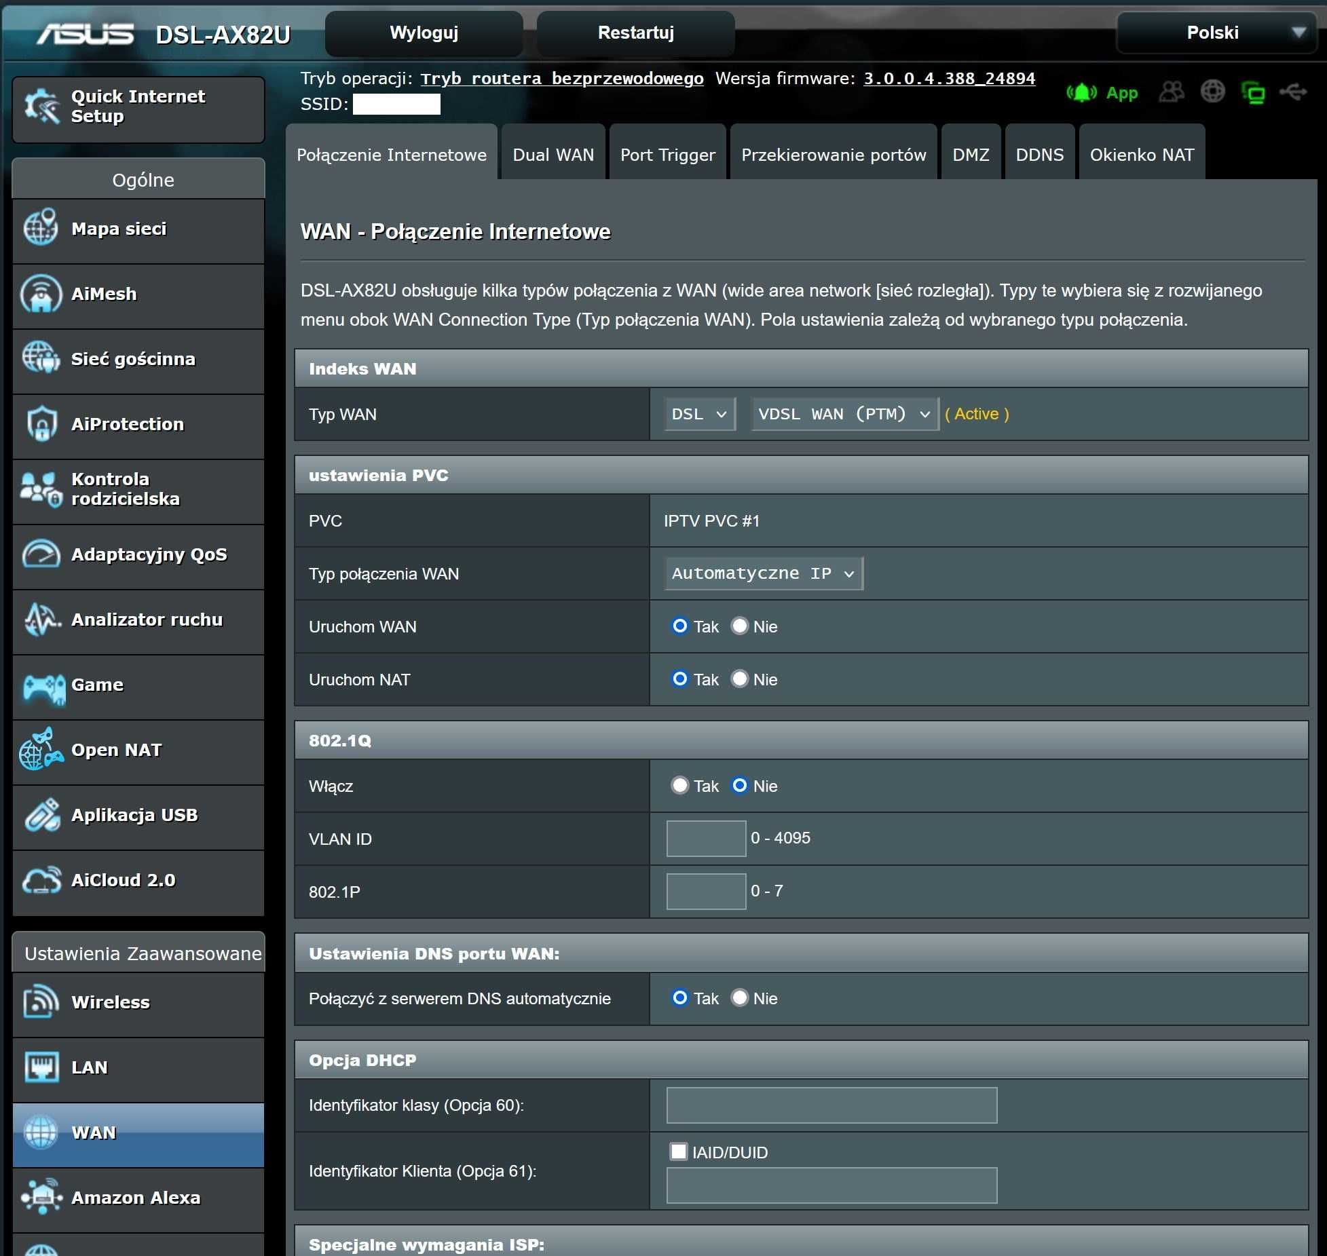Open the VDSL WAN (PTM) dropdown
The image size is (1327, 1256).
[844, 414]
